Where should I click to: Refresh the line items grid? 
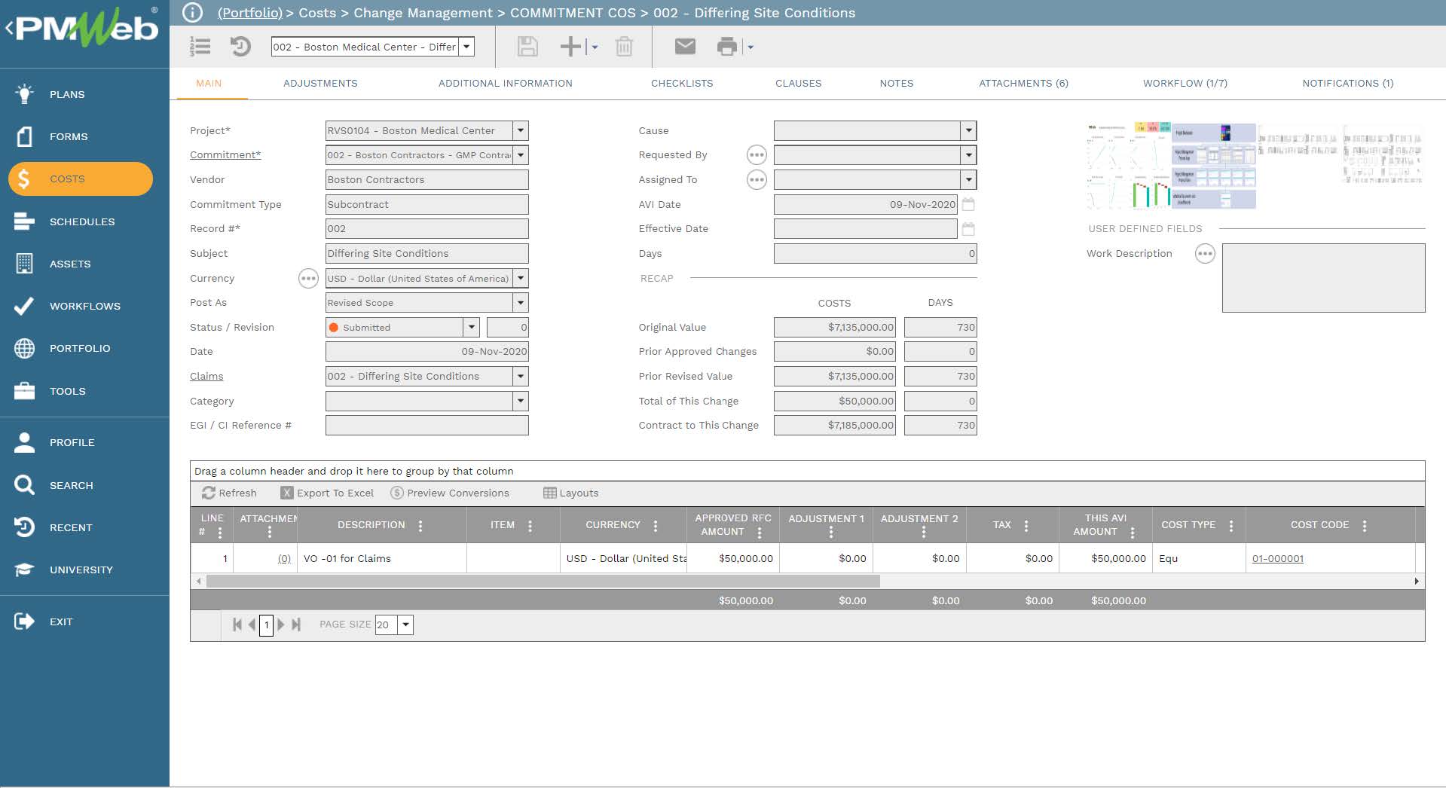pos(229,493)
